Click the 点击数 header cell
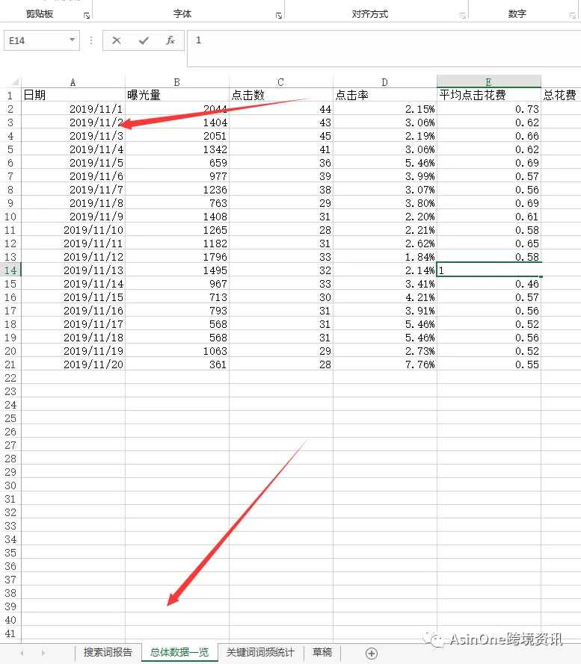 pos(280,96)
